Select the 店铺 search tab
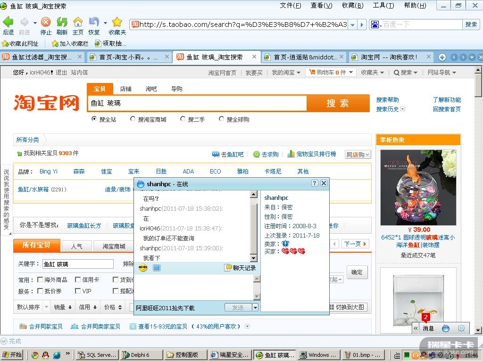This screenshot has height=362, width=483. (125, 89)
